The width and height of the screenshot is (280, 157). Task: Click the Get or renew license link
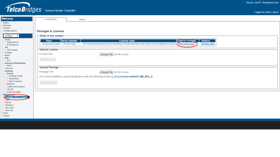(187, 44)
